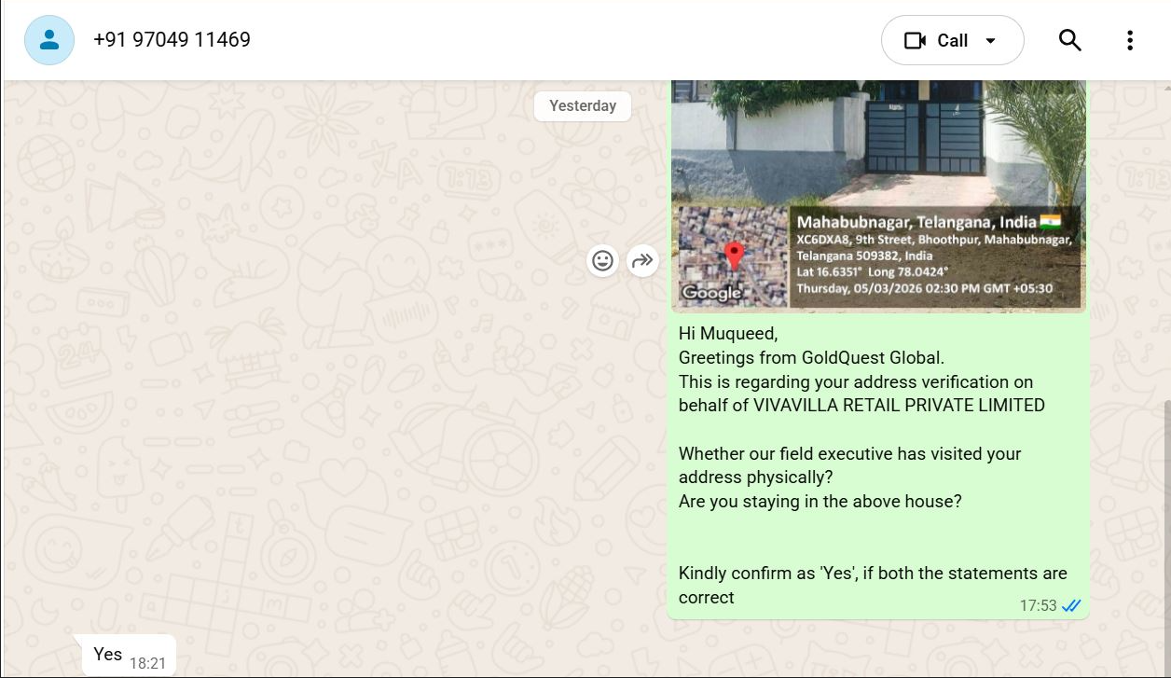Expand the Call dropdown arrow
This screenshot has width=1171, height=678.
click(x=990, y=40)
